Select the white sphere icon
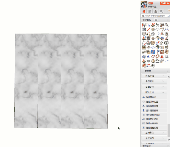Screen dimensions: 170x147 pyautogui.click(x=167, y=56)
